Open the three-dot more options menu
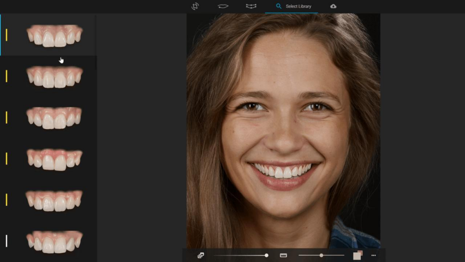465x262 pixels. click(373, 255)
